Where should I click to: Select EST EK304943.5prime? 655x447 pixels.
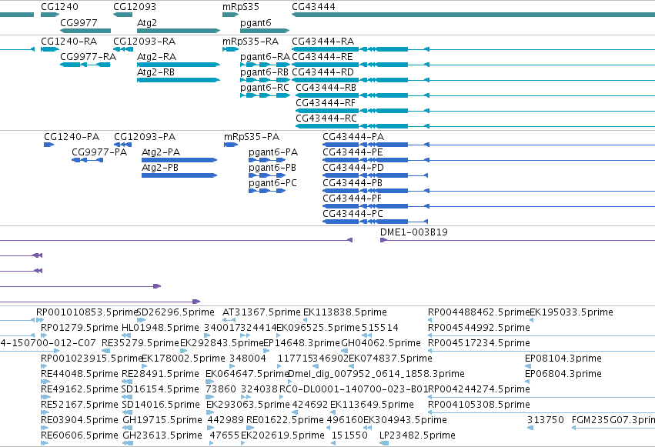(368, 428)
